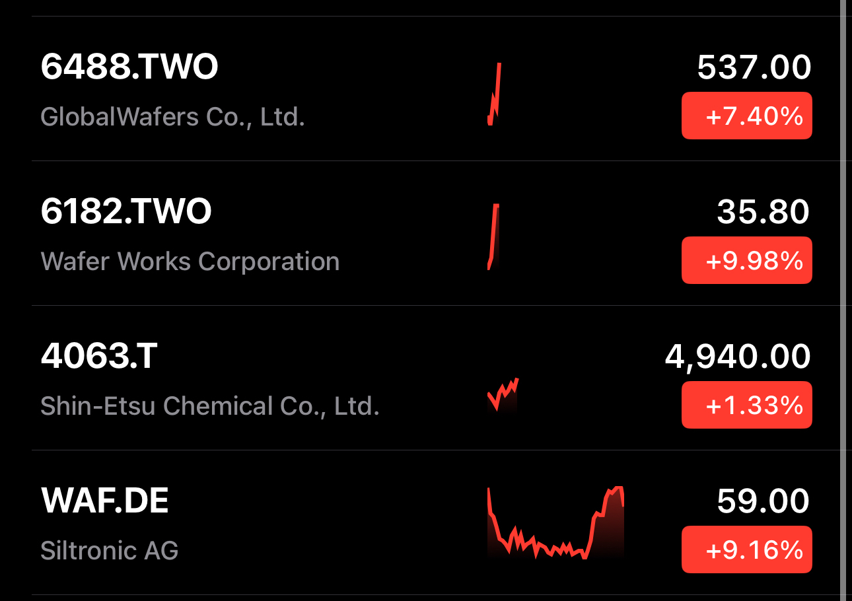Image resolution: width=852 pixels, height=601 pixels.
Task: Select the 6488.TWO ticker symbol
Action: 129,67
